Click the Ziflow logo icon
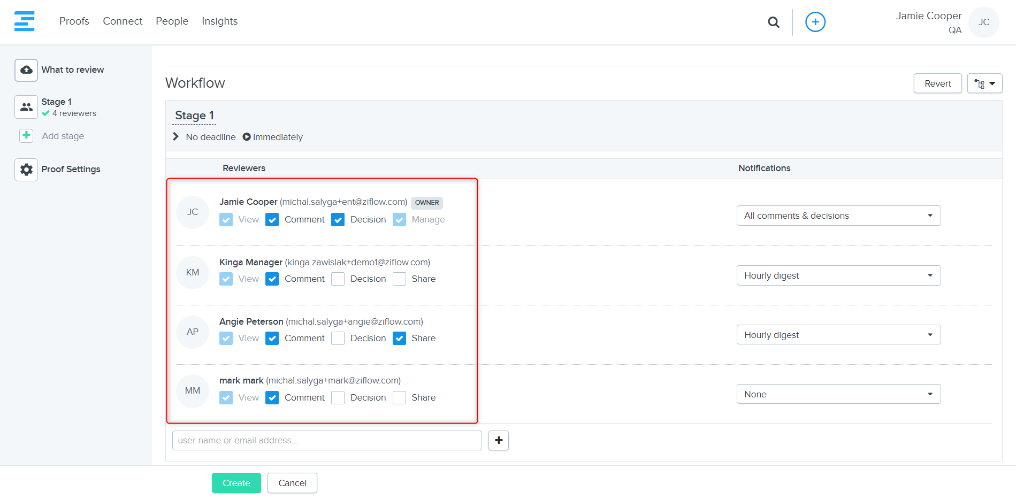 pyautogui.click(x=24, y=21)
